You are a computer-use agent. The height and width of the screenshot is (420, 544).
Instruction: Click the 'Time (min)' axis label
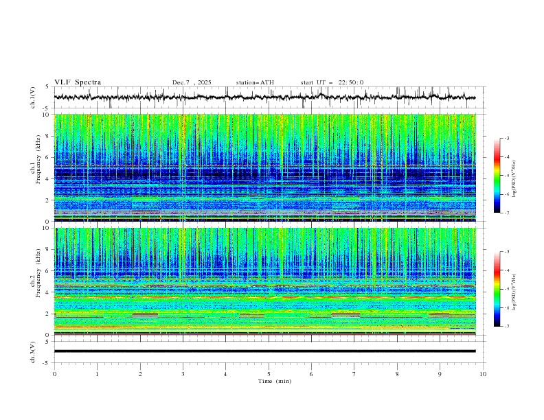point(275,381)
